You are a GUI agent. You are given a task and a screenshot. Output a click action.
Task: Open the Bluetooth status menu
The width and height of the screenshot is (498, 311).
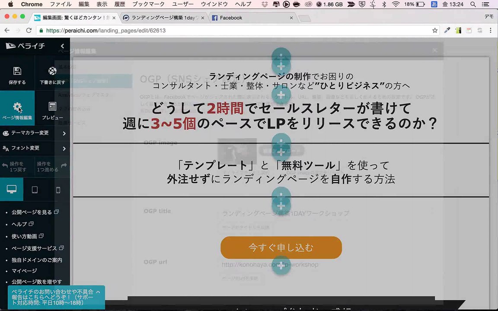(x=384, y=4)
